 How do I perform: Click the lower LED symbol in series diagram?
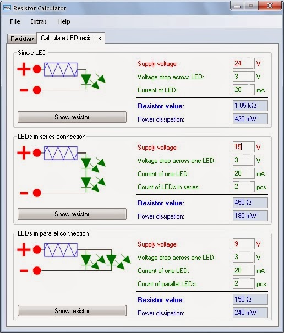(86, 182)
